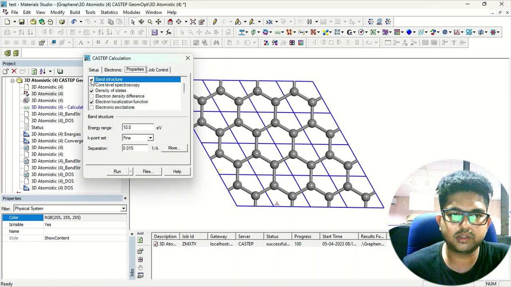Screen dimensions: 511x287
Task: Switch to the Setup tab
Action: tap(93, 70)
